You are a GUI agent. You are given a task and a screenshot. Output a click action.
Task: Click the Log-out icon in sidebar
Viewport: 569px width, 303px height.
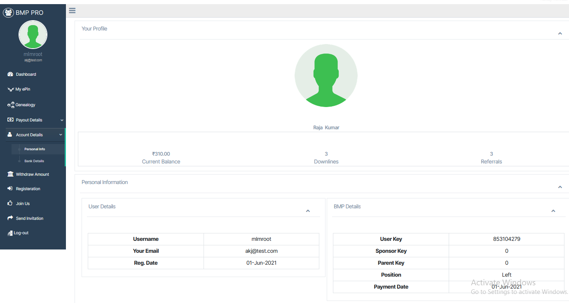click(x=10, y=233)
